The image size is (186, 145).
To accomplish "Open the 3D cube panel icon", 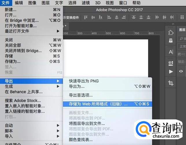I will 171,63.
